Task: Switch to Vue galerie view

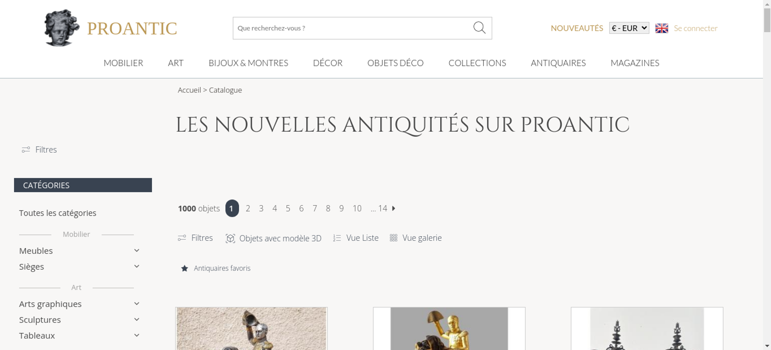Action: click(416, 238)
